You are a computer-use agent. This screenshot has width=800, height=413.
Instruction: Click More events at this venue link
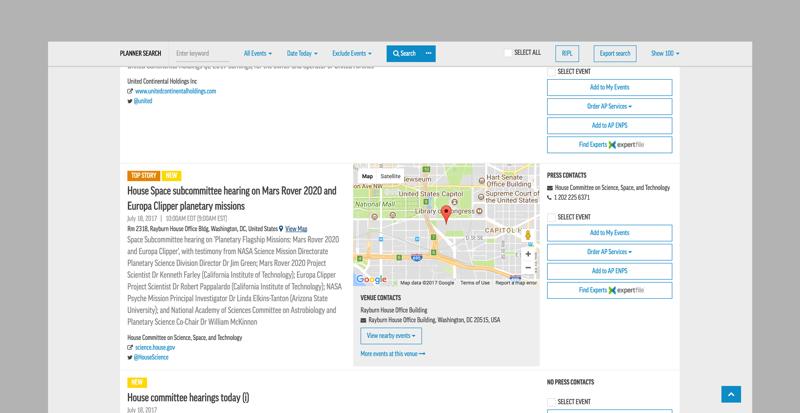coord(393,354)
